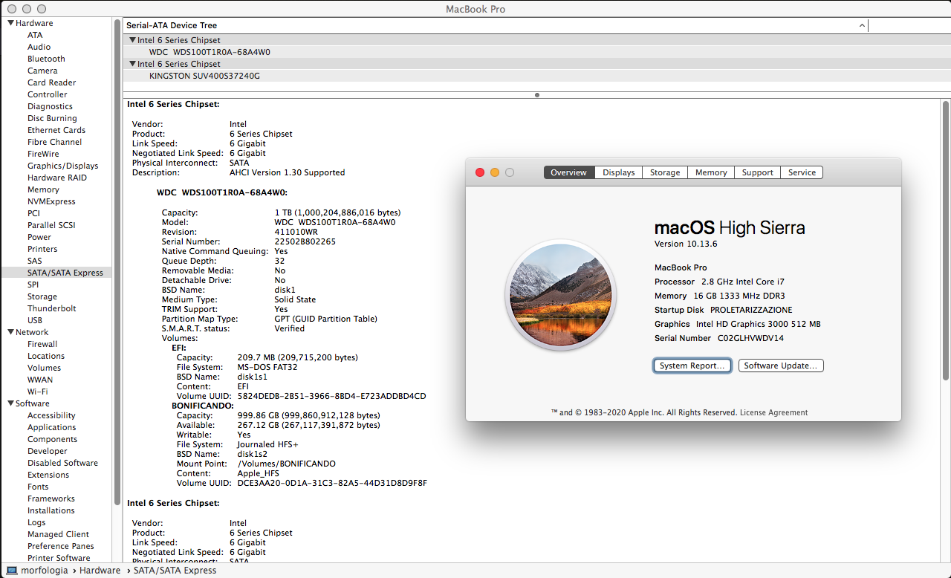Collapse the Hardware section in sidebar
Viewport: 951px width, 578px height.
[11, 23]
